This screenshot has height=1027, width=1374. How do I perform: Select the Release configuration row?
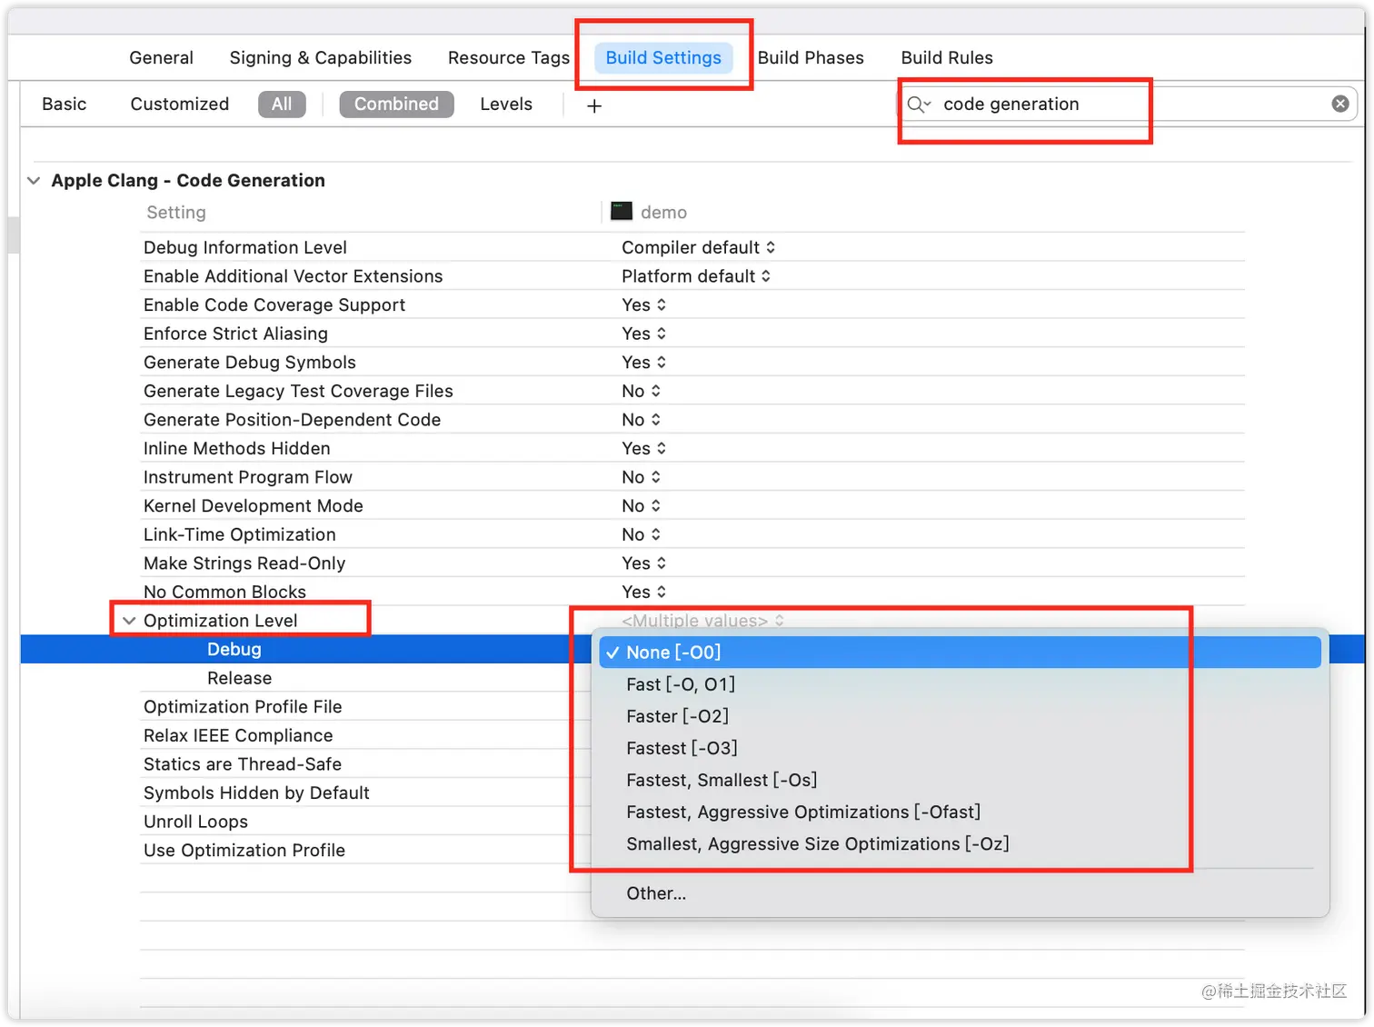pos(239,678)
